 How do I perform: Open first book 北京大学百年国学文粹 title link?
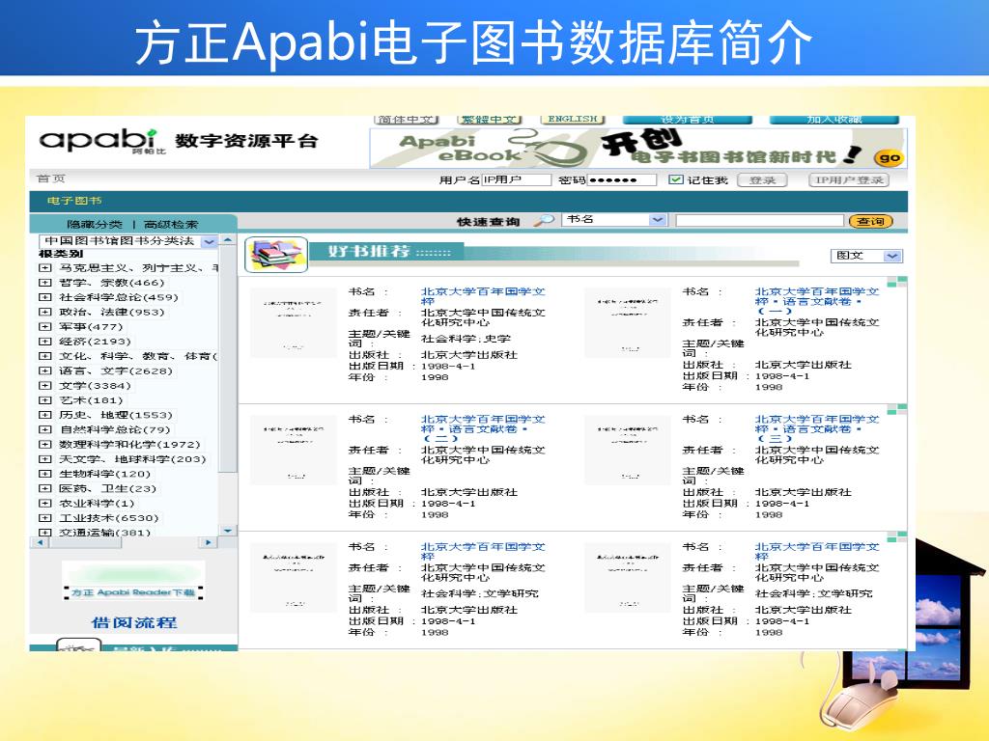click(x=483, y=295)
